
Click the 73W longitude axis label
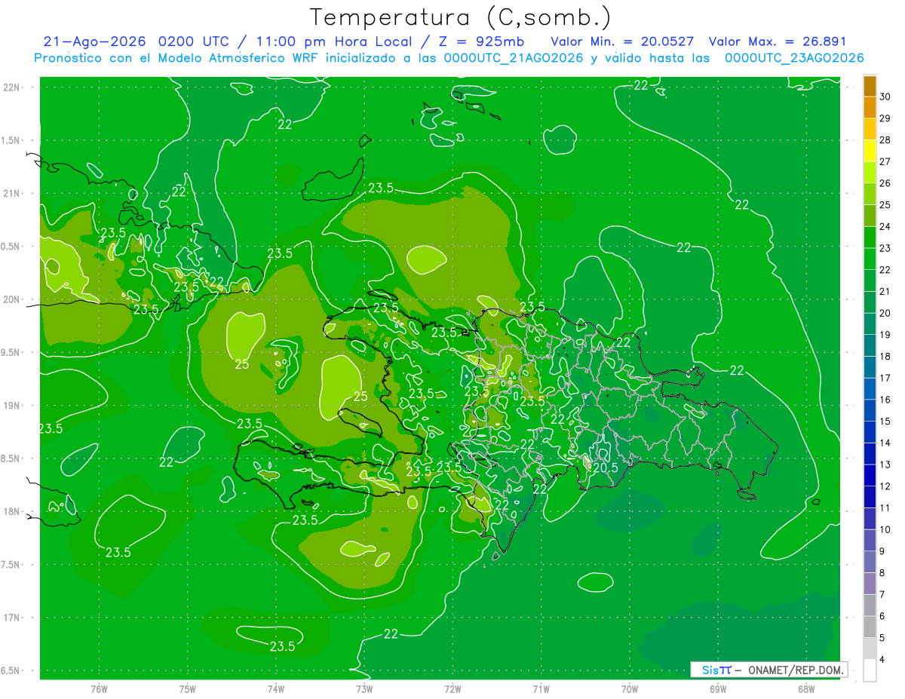364,689
